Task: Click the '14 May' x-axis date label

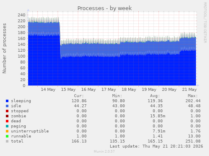Action: 48,90
